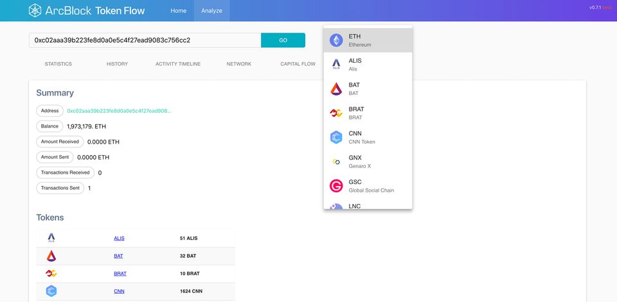Image resolution: width=617 pixels, height=302 pixels.
Task: Click the wallet address input field
Action: point(145,40)
